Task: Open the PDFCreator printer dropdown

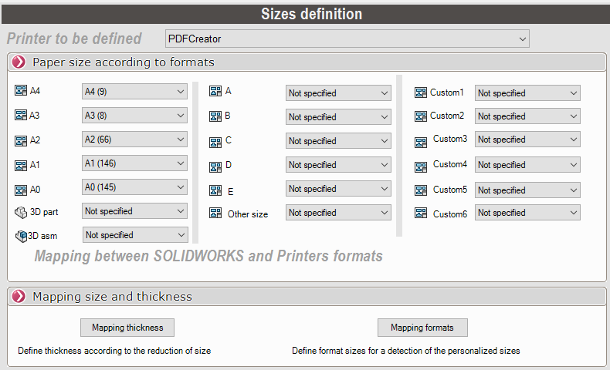Action: point(347,39)
